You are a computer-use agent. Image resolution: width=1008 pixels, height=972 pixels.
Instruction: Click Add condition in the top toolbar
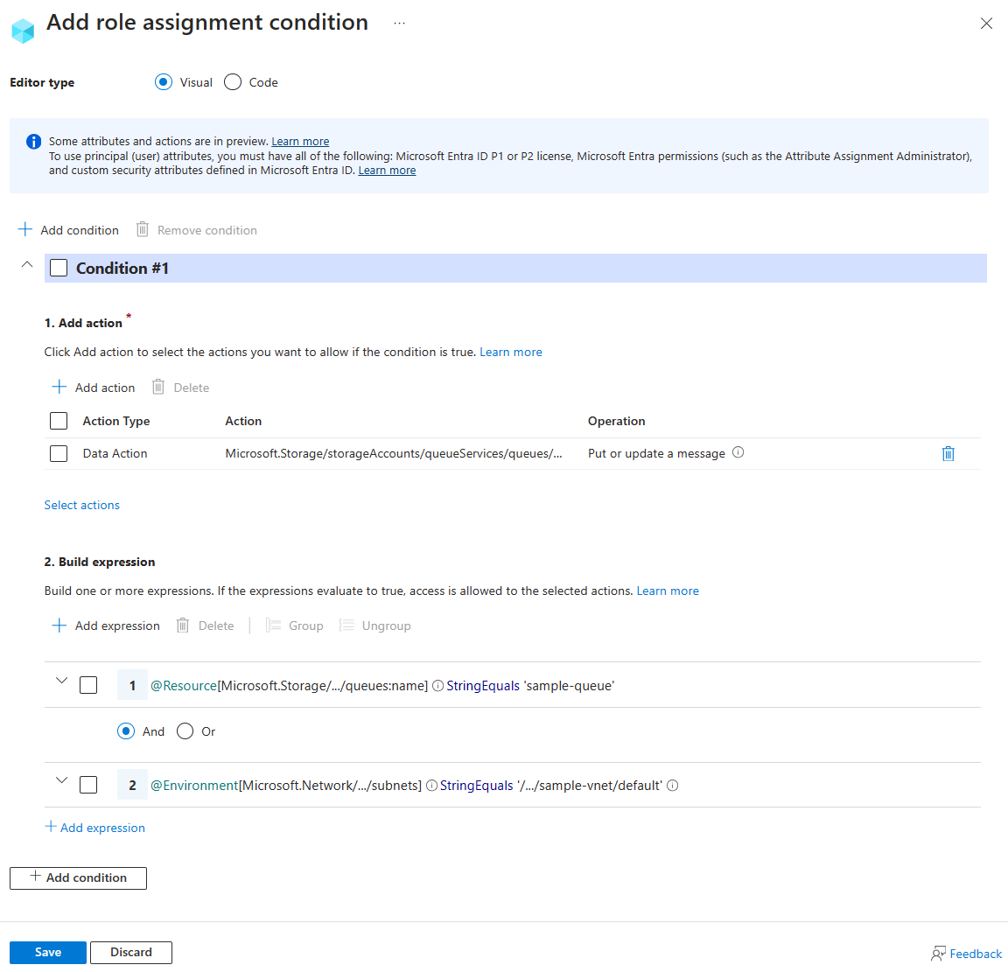(x=68, y=230)
